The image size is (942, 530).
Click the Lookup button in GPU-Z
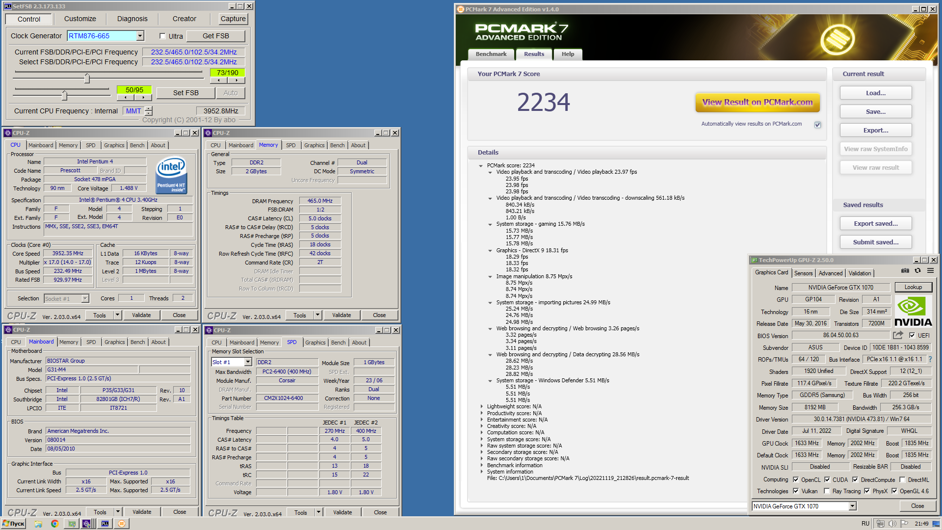[x=913, y=288]
